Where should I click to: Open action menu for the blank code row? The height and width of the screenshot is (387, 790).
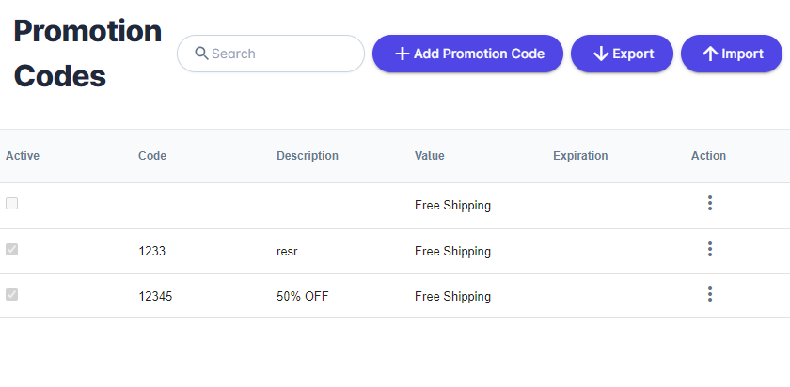(710, 203)
